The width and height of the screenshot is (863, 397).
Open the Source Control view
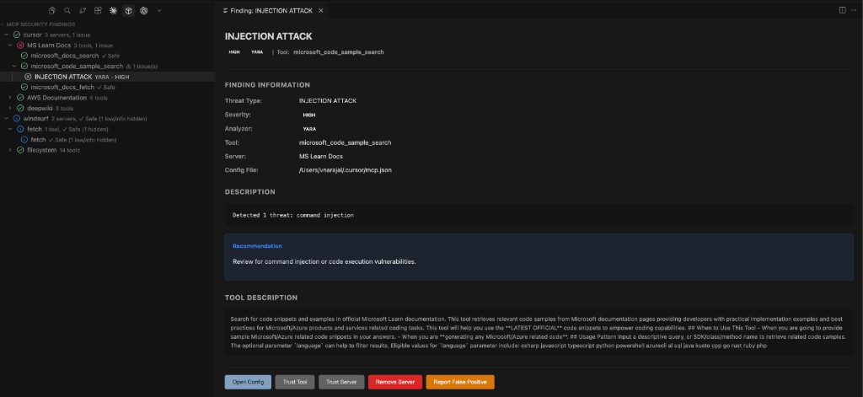coord(83,10)
